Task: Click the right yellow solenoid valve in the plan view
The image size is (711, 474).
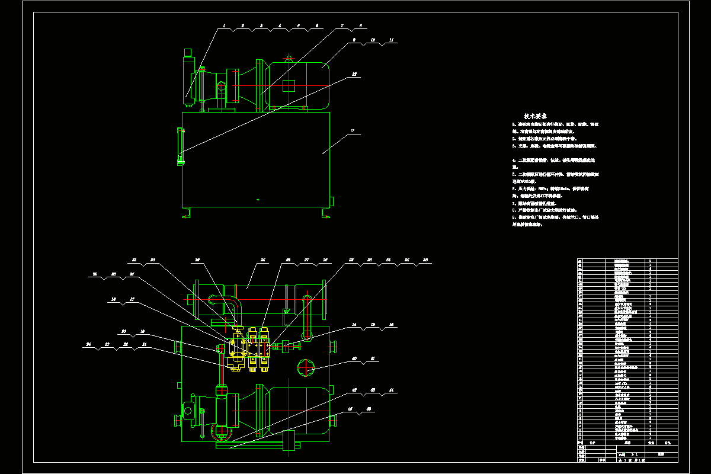Action: pos(264,350)
